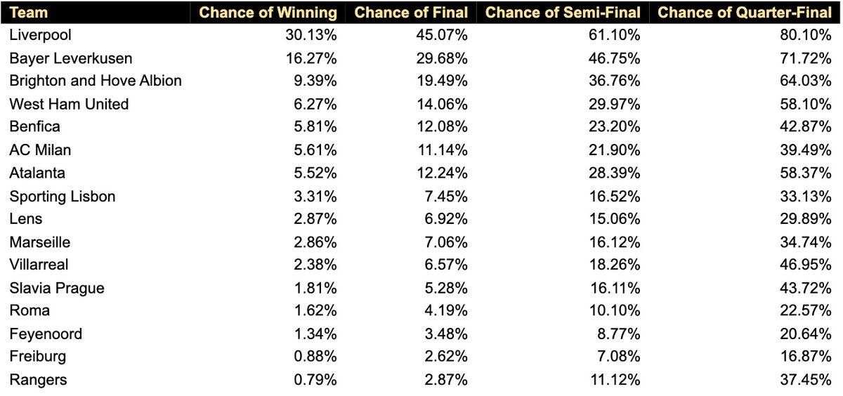The image size is (843, 396).
Task: Select Brighton and Hove Albion row label
Action: pos(96,81)
